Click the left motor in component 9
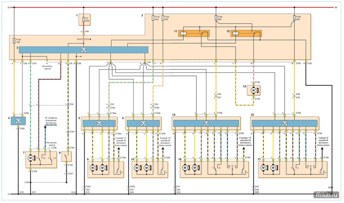Screen dimensions: 344x203 pyautogui.click(x=92, y=168)
